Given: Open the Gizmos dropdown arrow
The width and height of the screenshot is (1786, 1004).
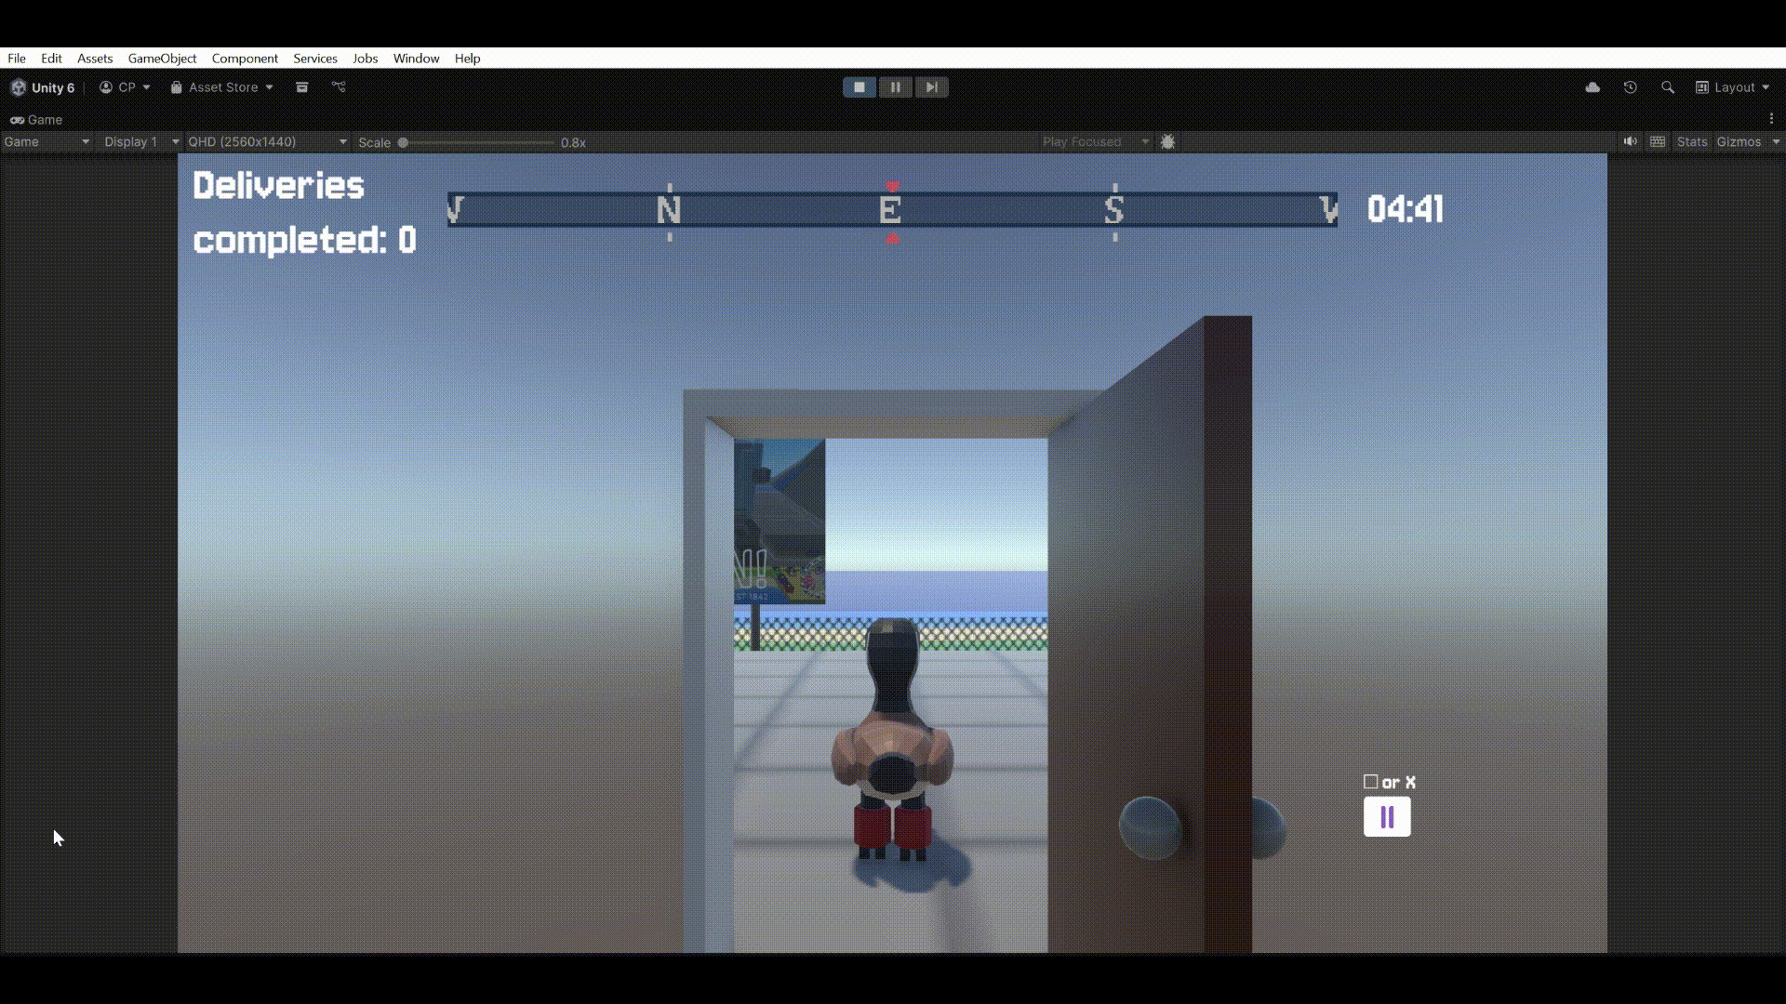Looking at the screenshot, I should [x=1776, y=142].
